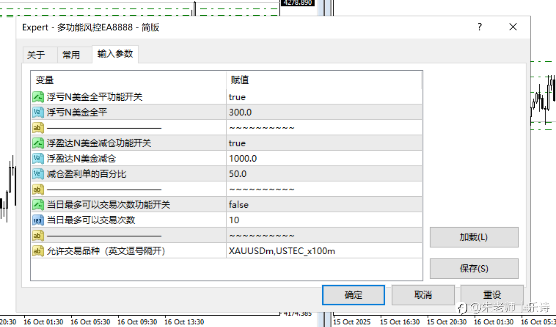
Task: Click the boolean icon beside 浮亏N美金全平功能开关
Action: 38,97
